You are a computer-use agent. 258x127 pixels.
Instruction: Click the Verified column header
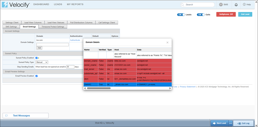(x=102, y=50)
